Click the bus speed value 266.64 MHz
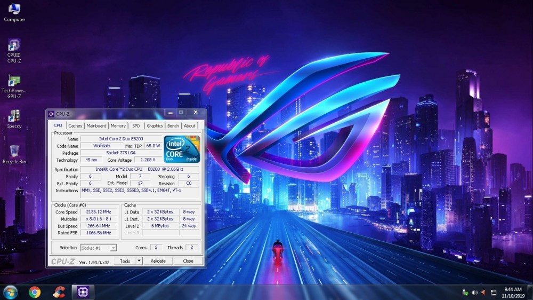This screenshot has height=300, width=533. click(x=99, y=226)
